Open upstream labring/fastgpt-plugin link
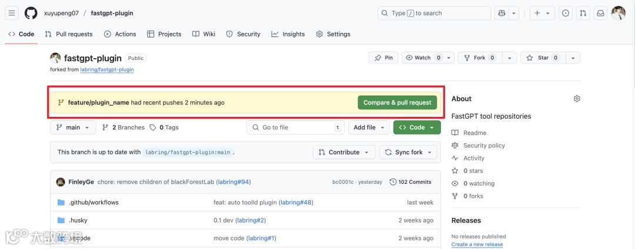Image resolution: width=635 pixels, height=249 pixels. (107, 69)
